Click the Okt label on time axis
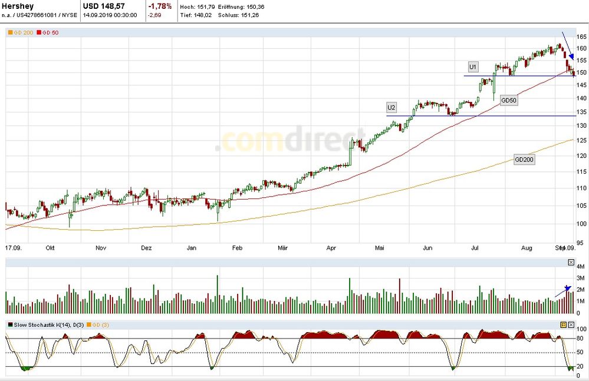Screen dimensions: 589x381 click(50, 248)
